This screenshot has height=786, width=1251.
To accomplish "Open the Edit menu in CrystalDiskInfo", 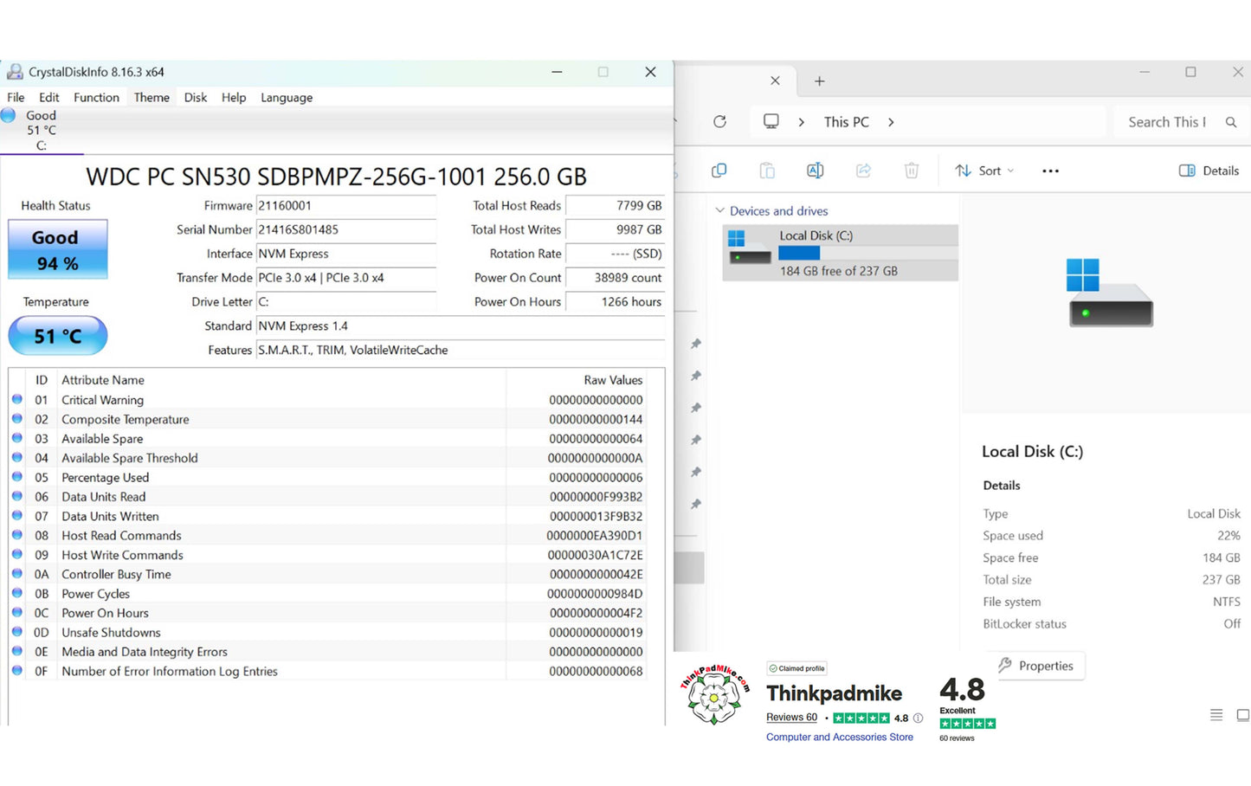I will click(x=49, y=97).
